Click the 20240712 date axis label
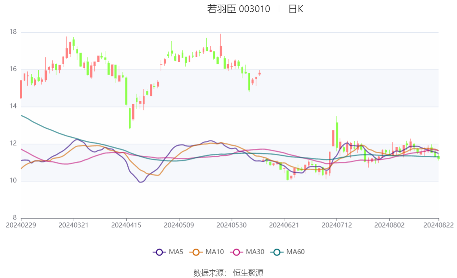This screenshot has width=457, height=278. point(337,225)
